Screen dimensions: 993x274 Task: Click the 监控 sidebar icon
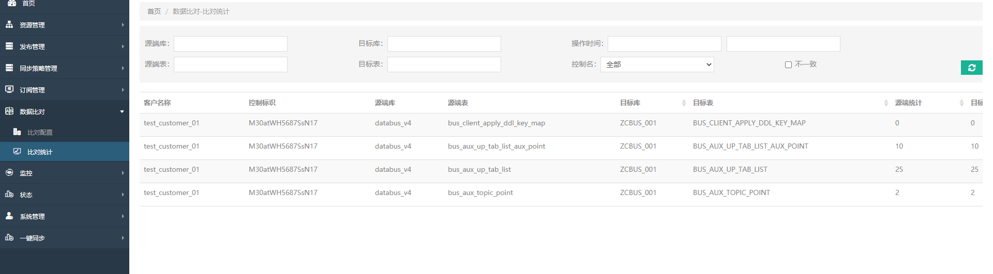[x=9, y=173]
